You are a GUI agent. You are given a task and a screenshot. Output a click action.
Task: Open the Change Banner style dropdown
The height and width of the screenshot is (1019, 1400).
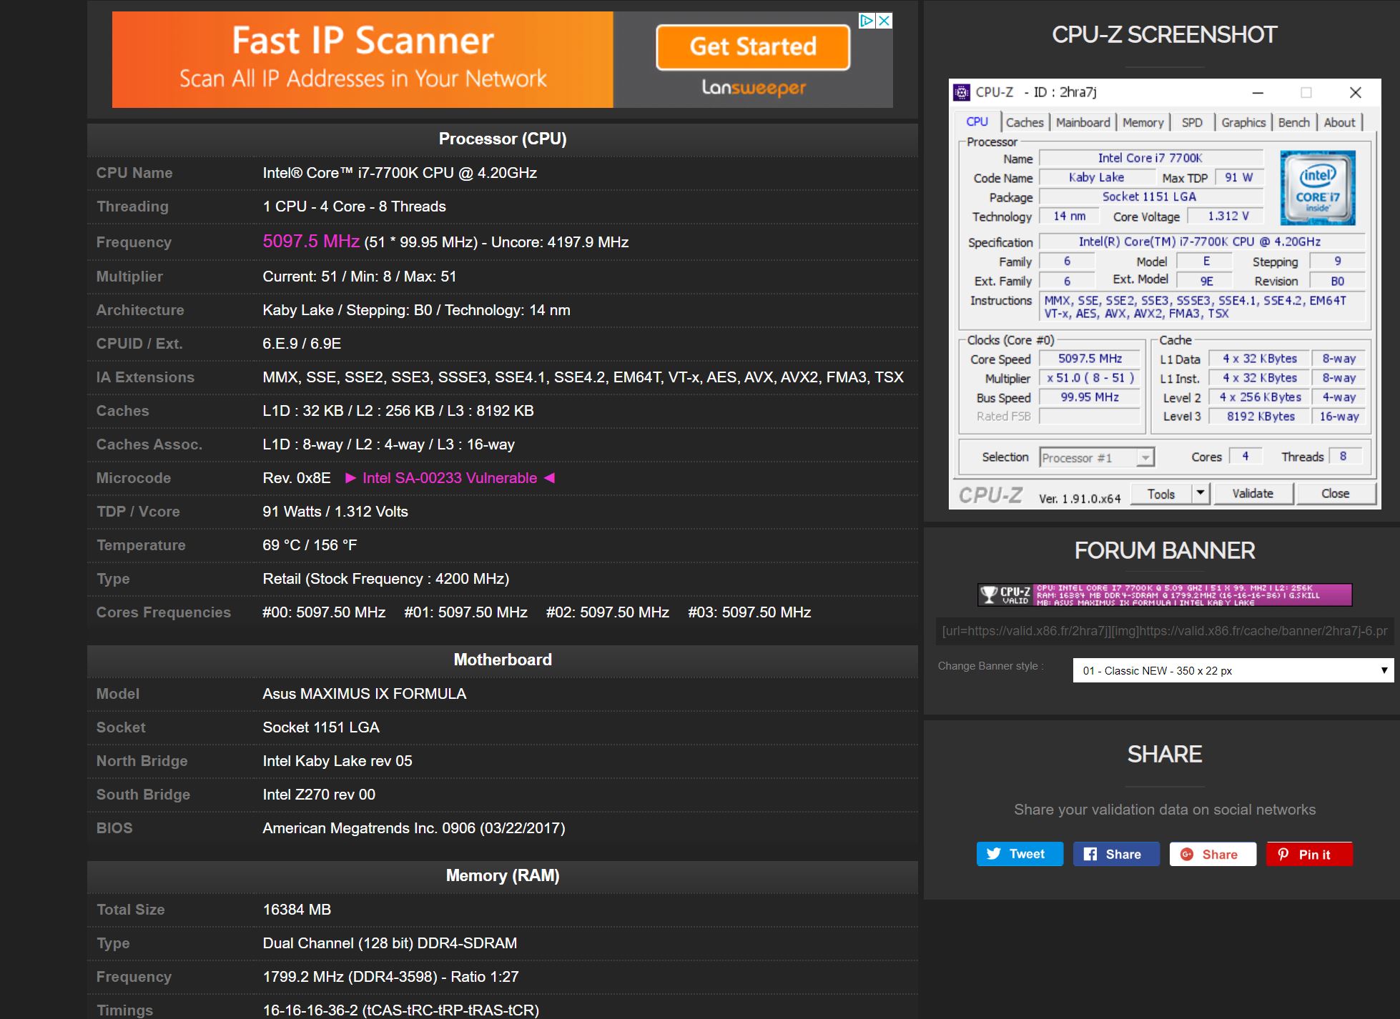point(1233,670)
